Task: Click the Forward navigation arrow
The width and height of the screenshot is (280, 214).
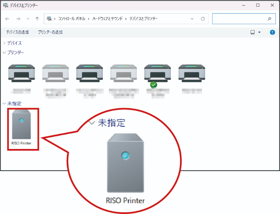Action: (x=18, y=19)
